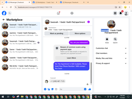Open the Isabelle conversation
This screenshot has height=99, width=132.
click(21, 59)
